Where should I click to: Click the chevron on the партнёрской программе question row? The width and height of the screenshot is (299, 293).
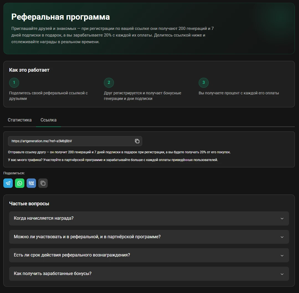click(x=282, y=237)
